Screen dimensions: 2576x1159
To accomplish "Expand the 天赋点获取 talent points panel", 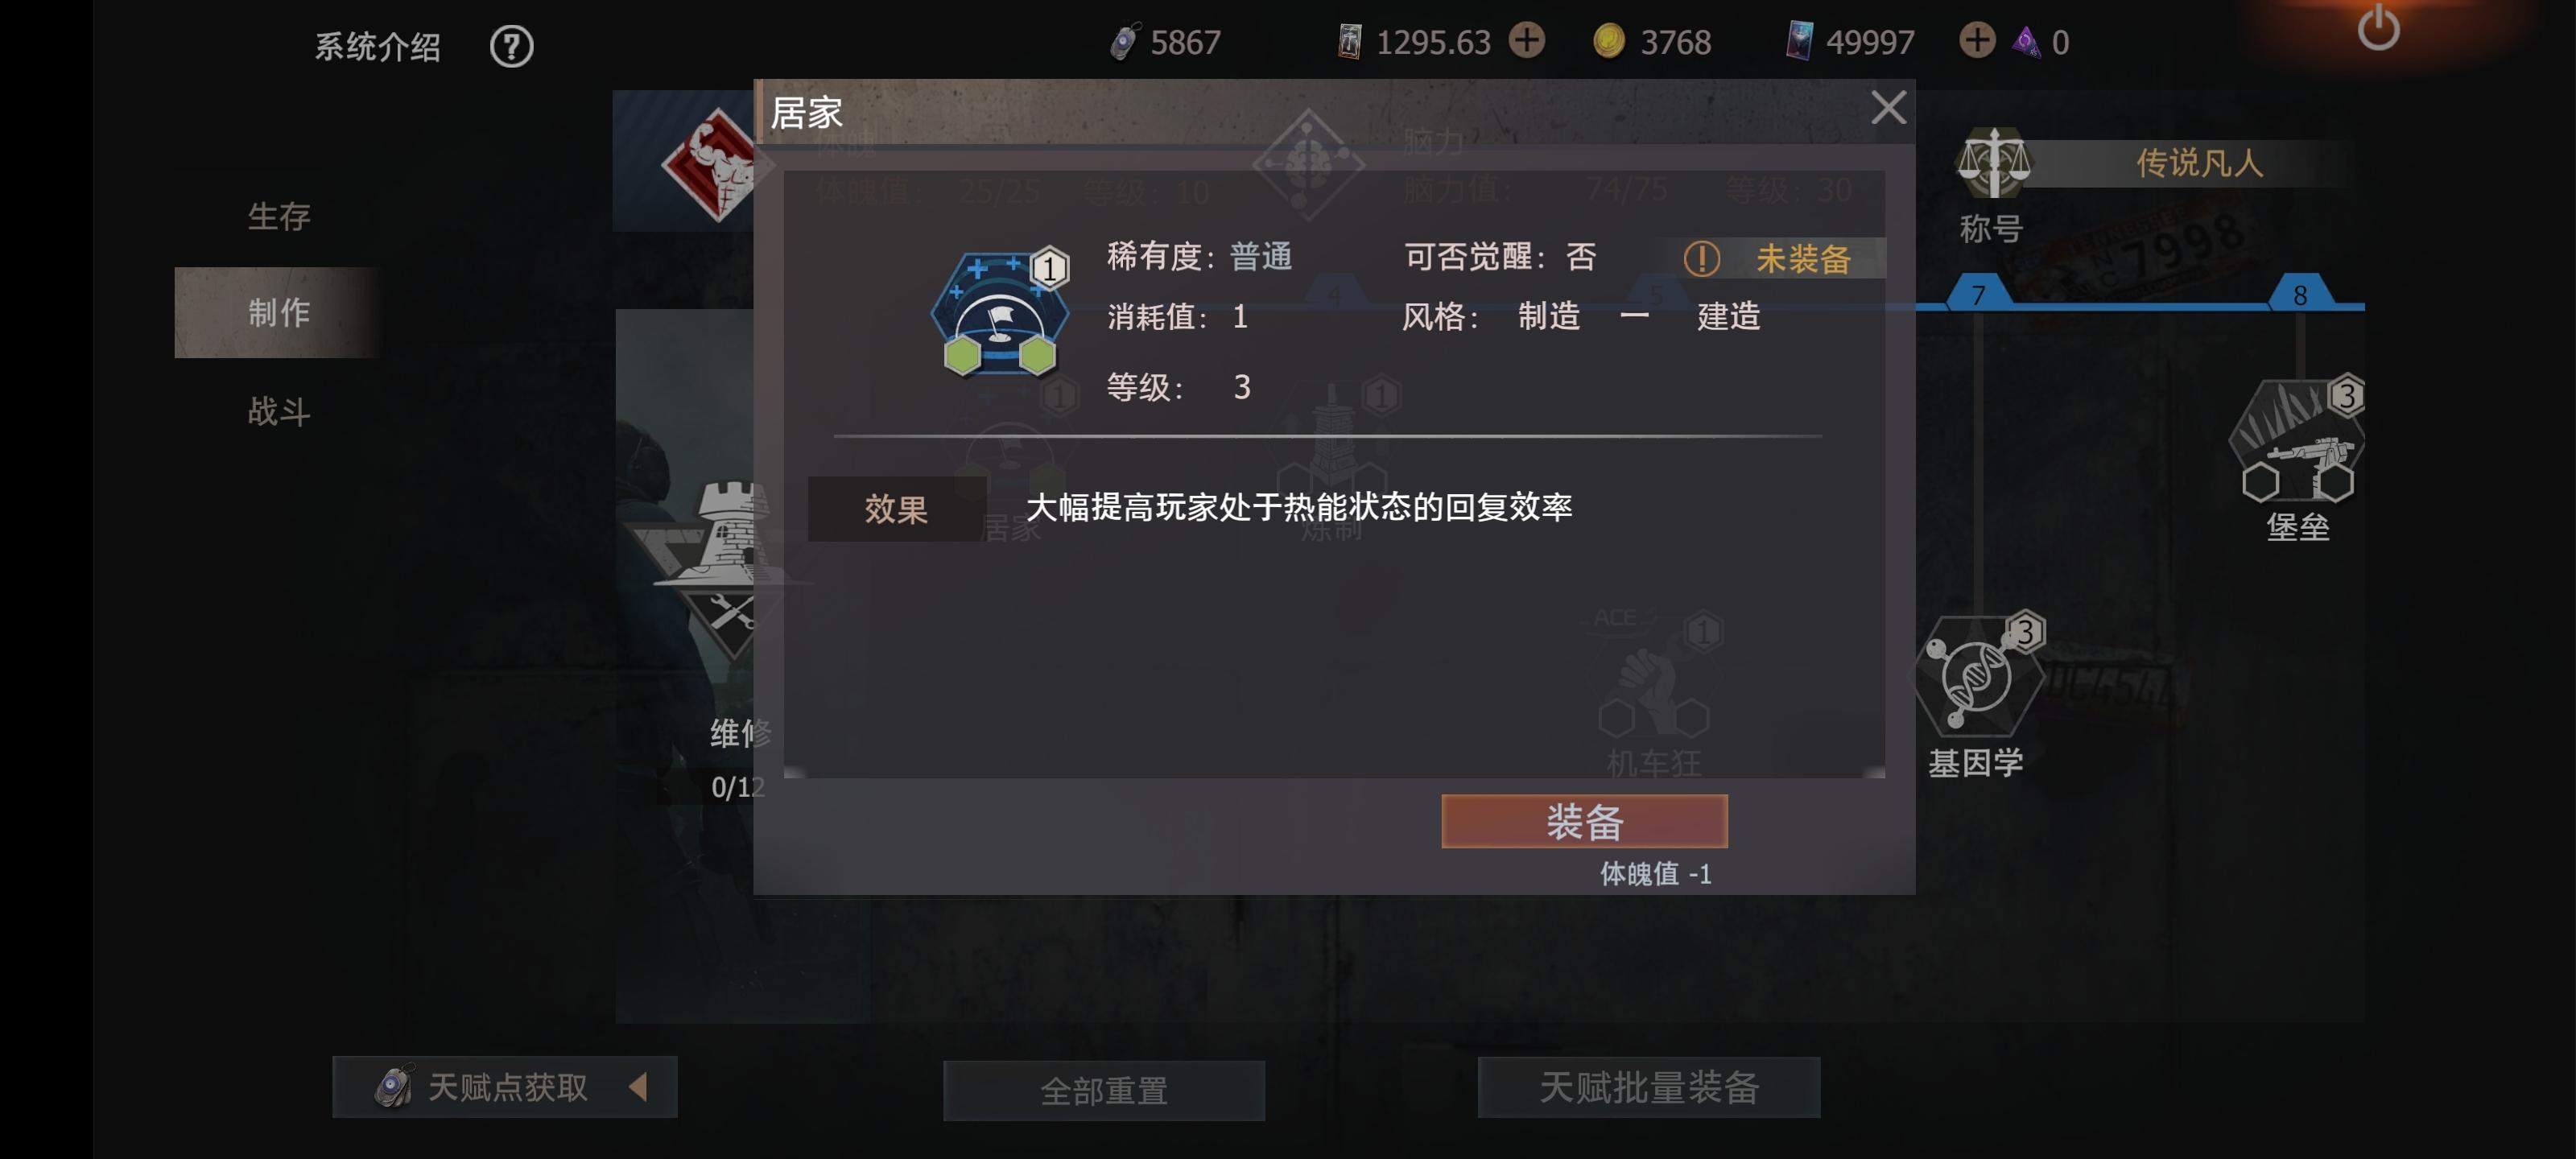I will 505,1087.
